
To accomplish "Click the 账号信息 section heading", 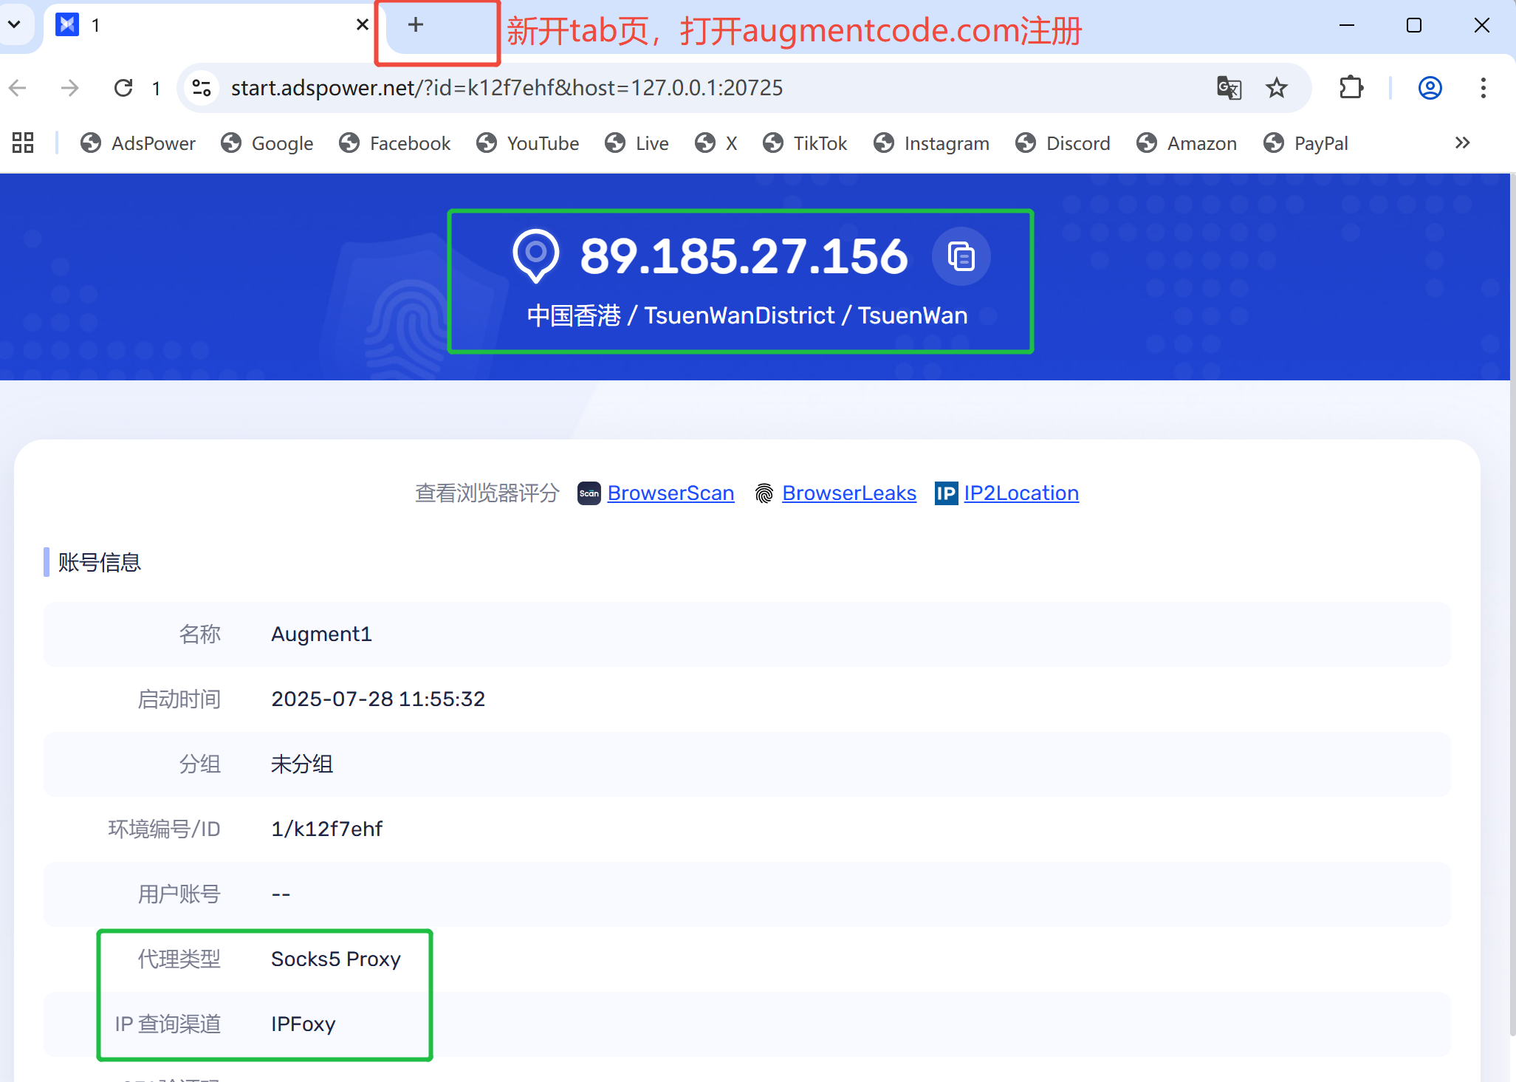I will 99,562.
